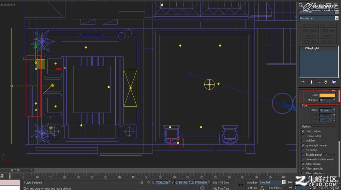Toggle Ignore light normals checkbox
Viewport: 341px width, 190px height.
(x=303, y=145)
